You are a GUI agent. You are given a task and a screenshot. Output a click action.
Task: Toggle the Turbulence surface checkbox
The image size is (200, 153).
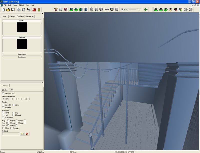tap(3, 118)
